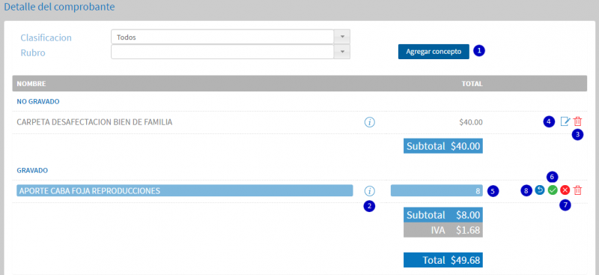Confirm edit with the green checkmark icon
Screen dimensions: 599x275
[553, 190]
